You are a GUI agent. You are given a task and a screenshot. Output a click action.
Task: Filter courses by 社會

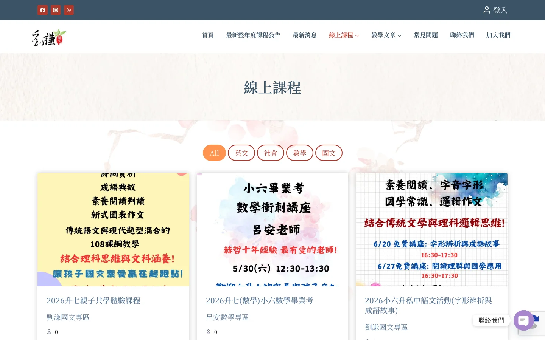pos(270,153)
